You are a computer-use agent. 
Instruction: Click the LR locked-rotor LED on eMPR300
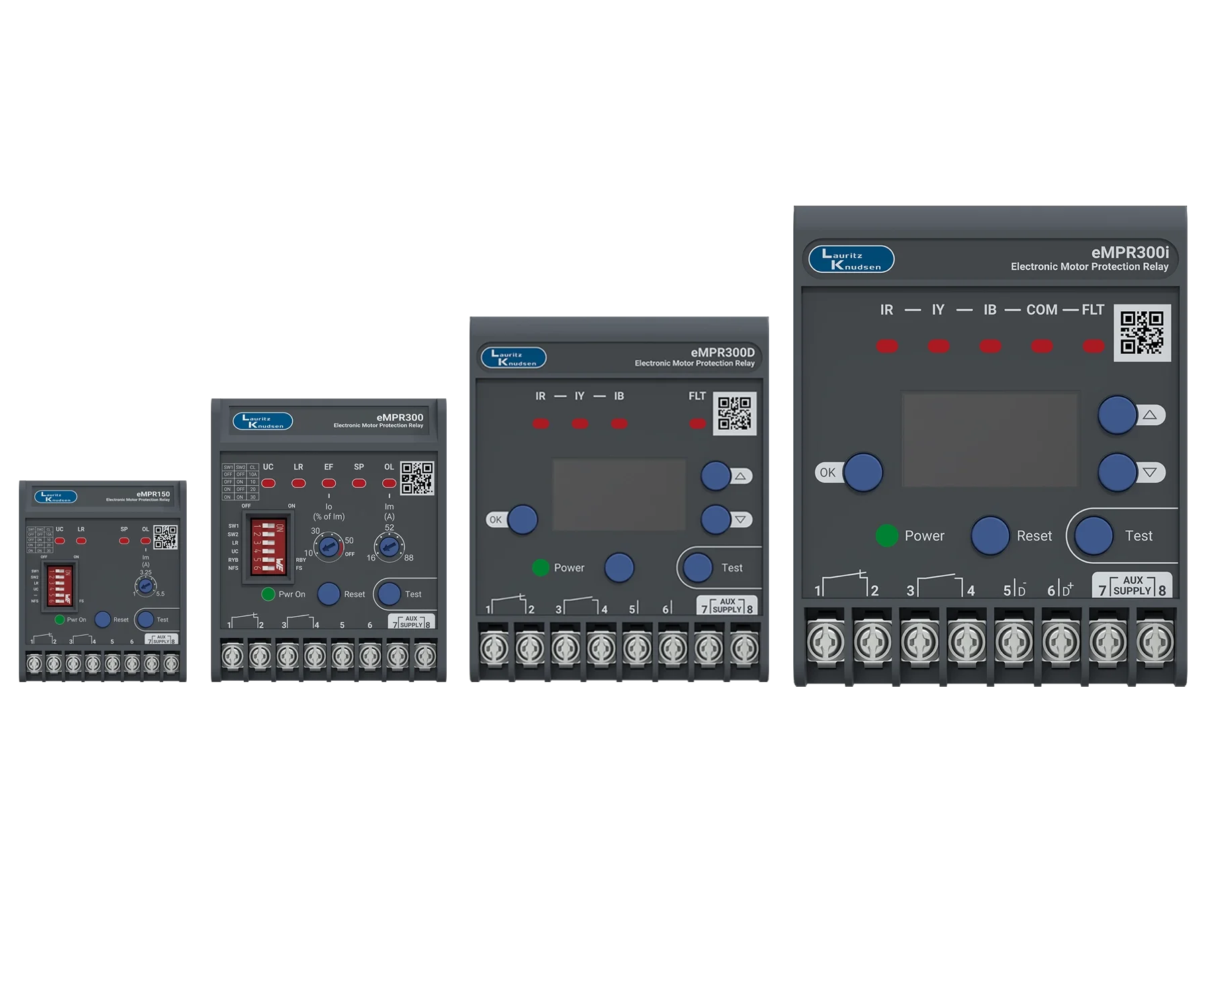coord(298,482)
